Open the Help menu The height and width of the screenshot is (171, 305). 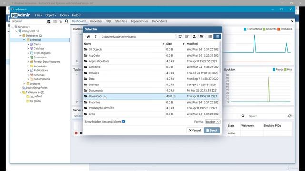point(76,15)
